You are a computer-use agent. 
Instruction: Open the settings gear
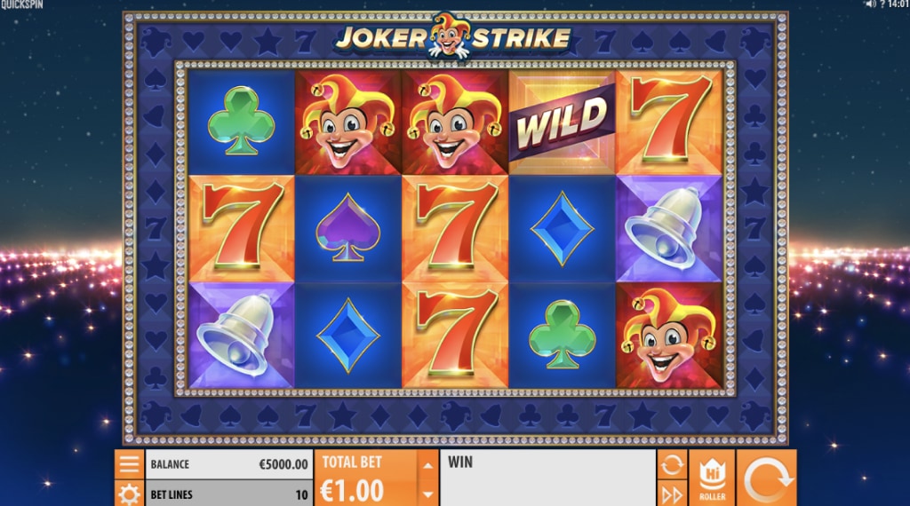point(129,494)
